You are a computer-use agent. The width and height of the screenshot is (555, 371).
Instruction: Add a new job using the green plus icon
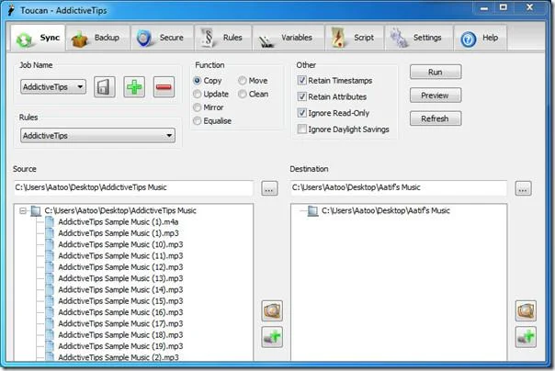click(134, 86)
